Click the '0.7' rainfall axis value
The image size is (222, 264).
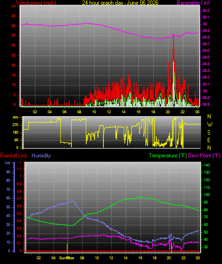point(20,199)
